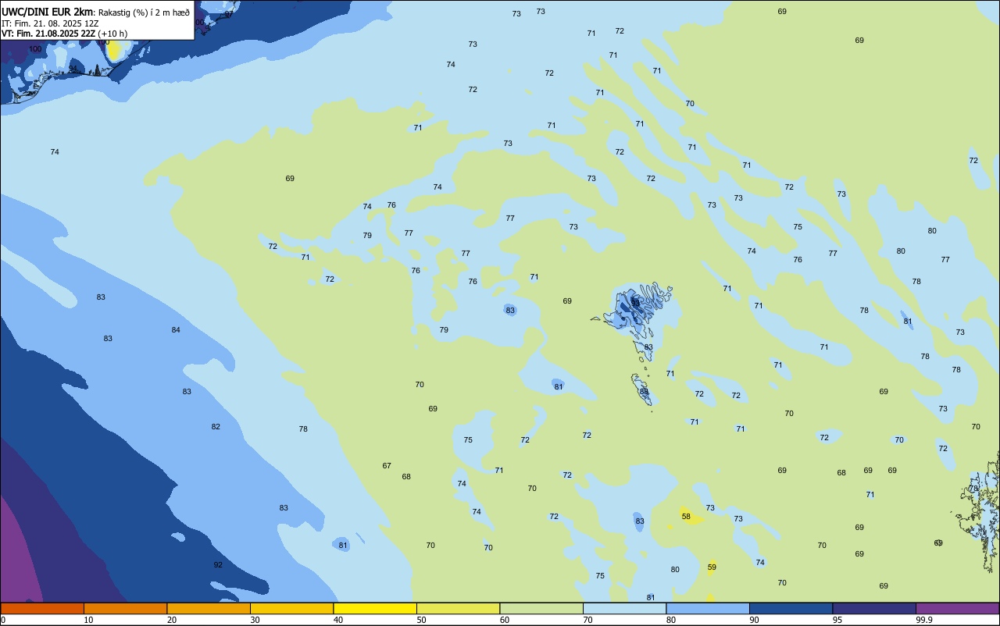This screenshot has width=1000, height=626.
Task: Click the 60–70 light green legend swatch
Action: [x=541, y=608]
